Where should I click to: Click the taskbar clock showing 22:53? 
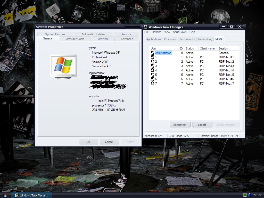[x=257, y=195]
